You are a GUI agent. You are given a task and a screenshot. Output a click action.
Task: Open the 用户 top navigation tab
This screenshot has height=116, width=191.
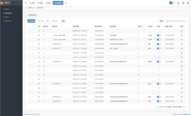(x=48, y=3)
